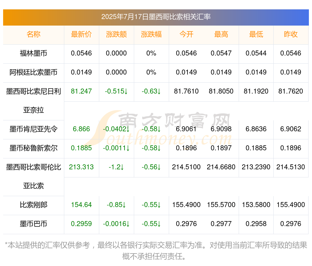312x266 pixels.
Task: Select the 墨币巴币 row name
Action: pyautogui.click(x=33, y=224)
